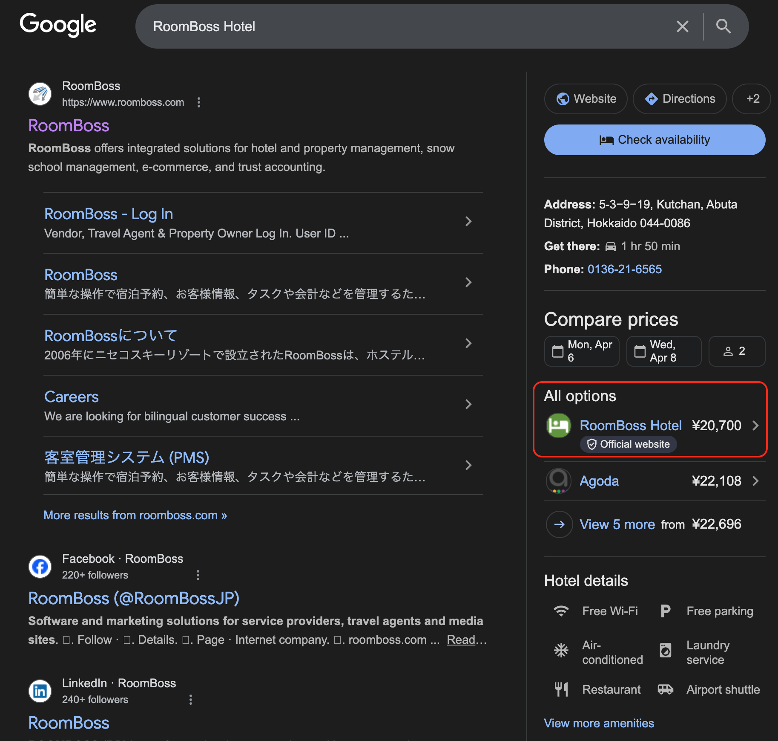778x741 pixels.
Task: Open three-dot menu for Facebook result
Action: [198, 575]
